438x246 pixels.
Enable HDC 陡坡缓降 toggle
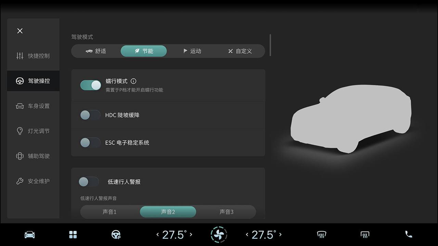coord(90,115)
